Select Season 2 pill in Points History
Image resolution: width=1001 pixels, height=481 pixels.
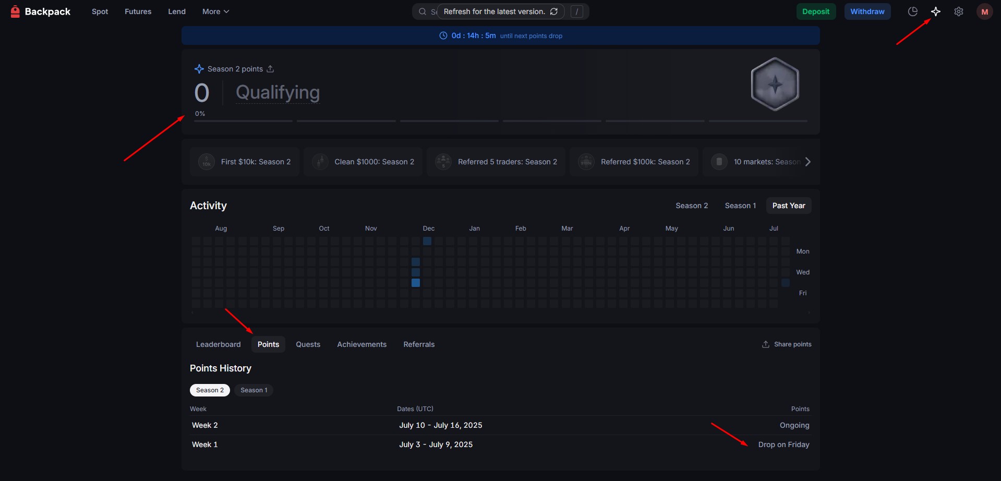(210, 390)
